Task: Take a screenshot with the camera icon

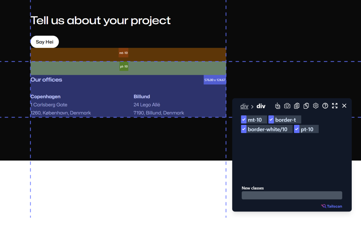Action: point(287,106)
